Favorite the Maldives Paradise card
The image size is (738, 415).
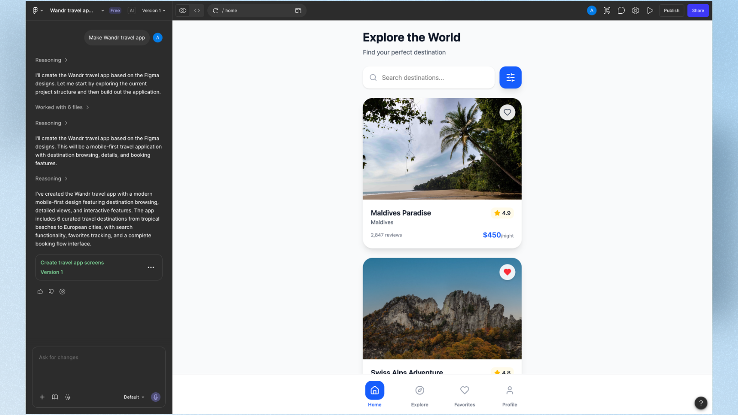(507, 112)
